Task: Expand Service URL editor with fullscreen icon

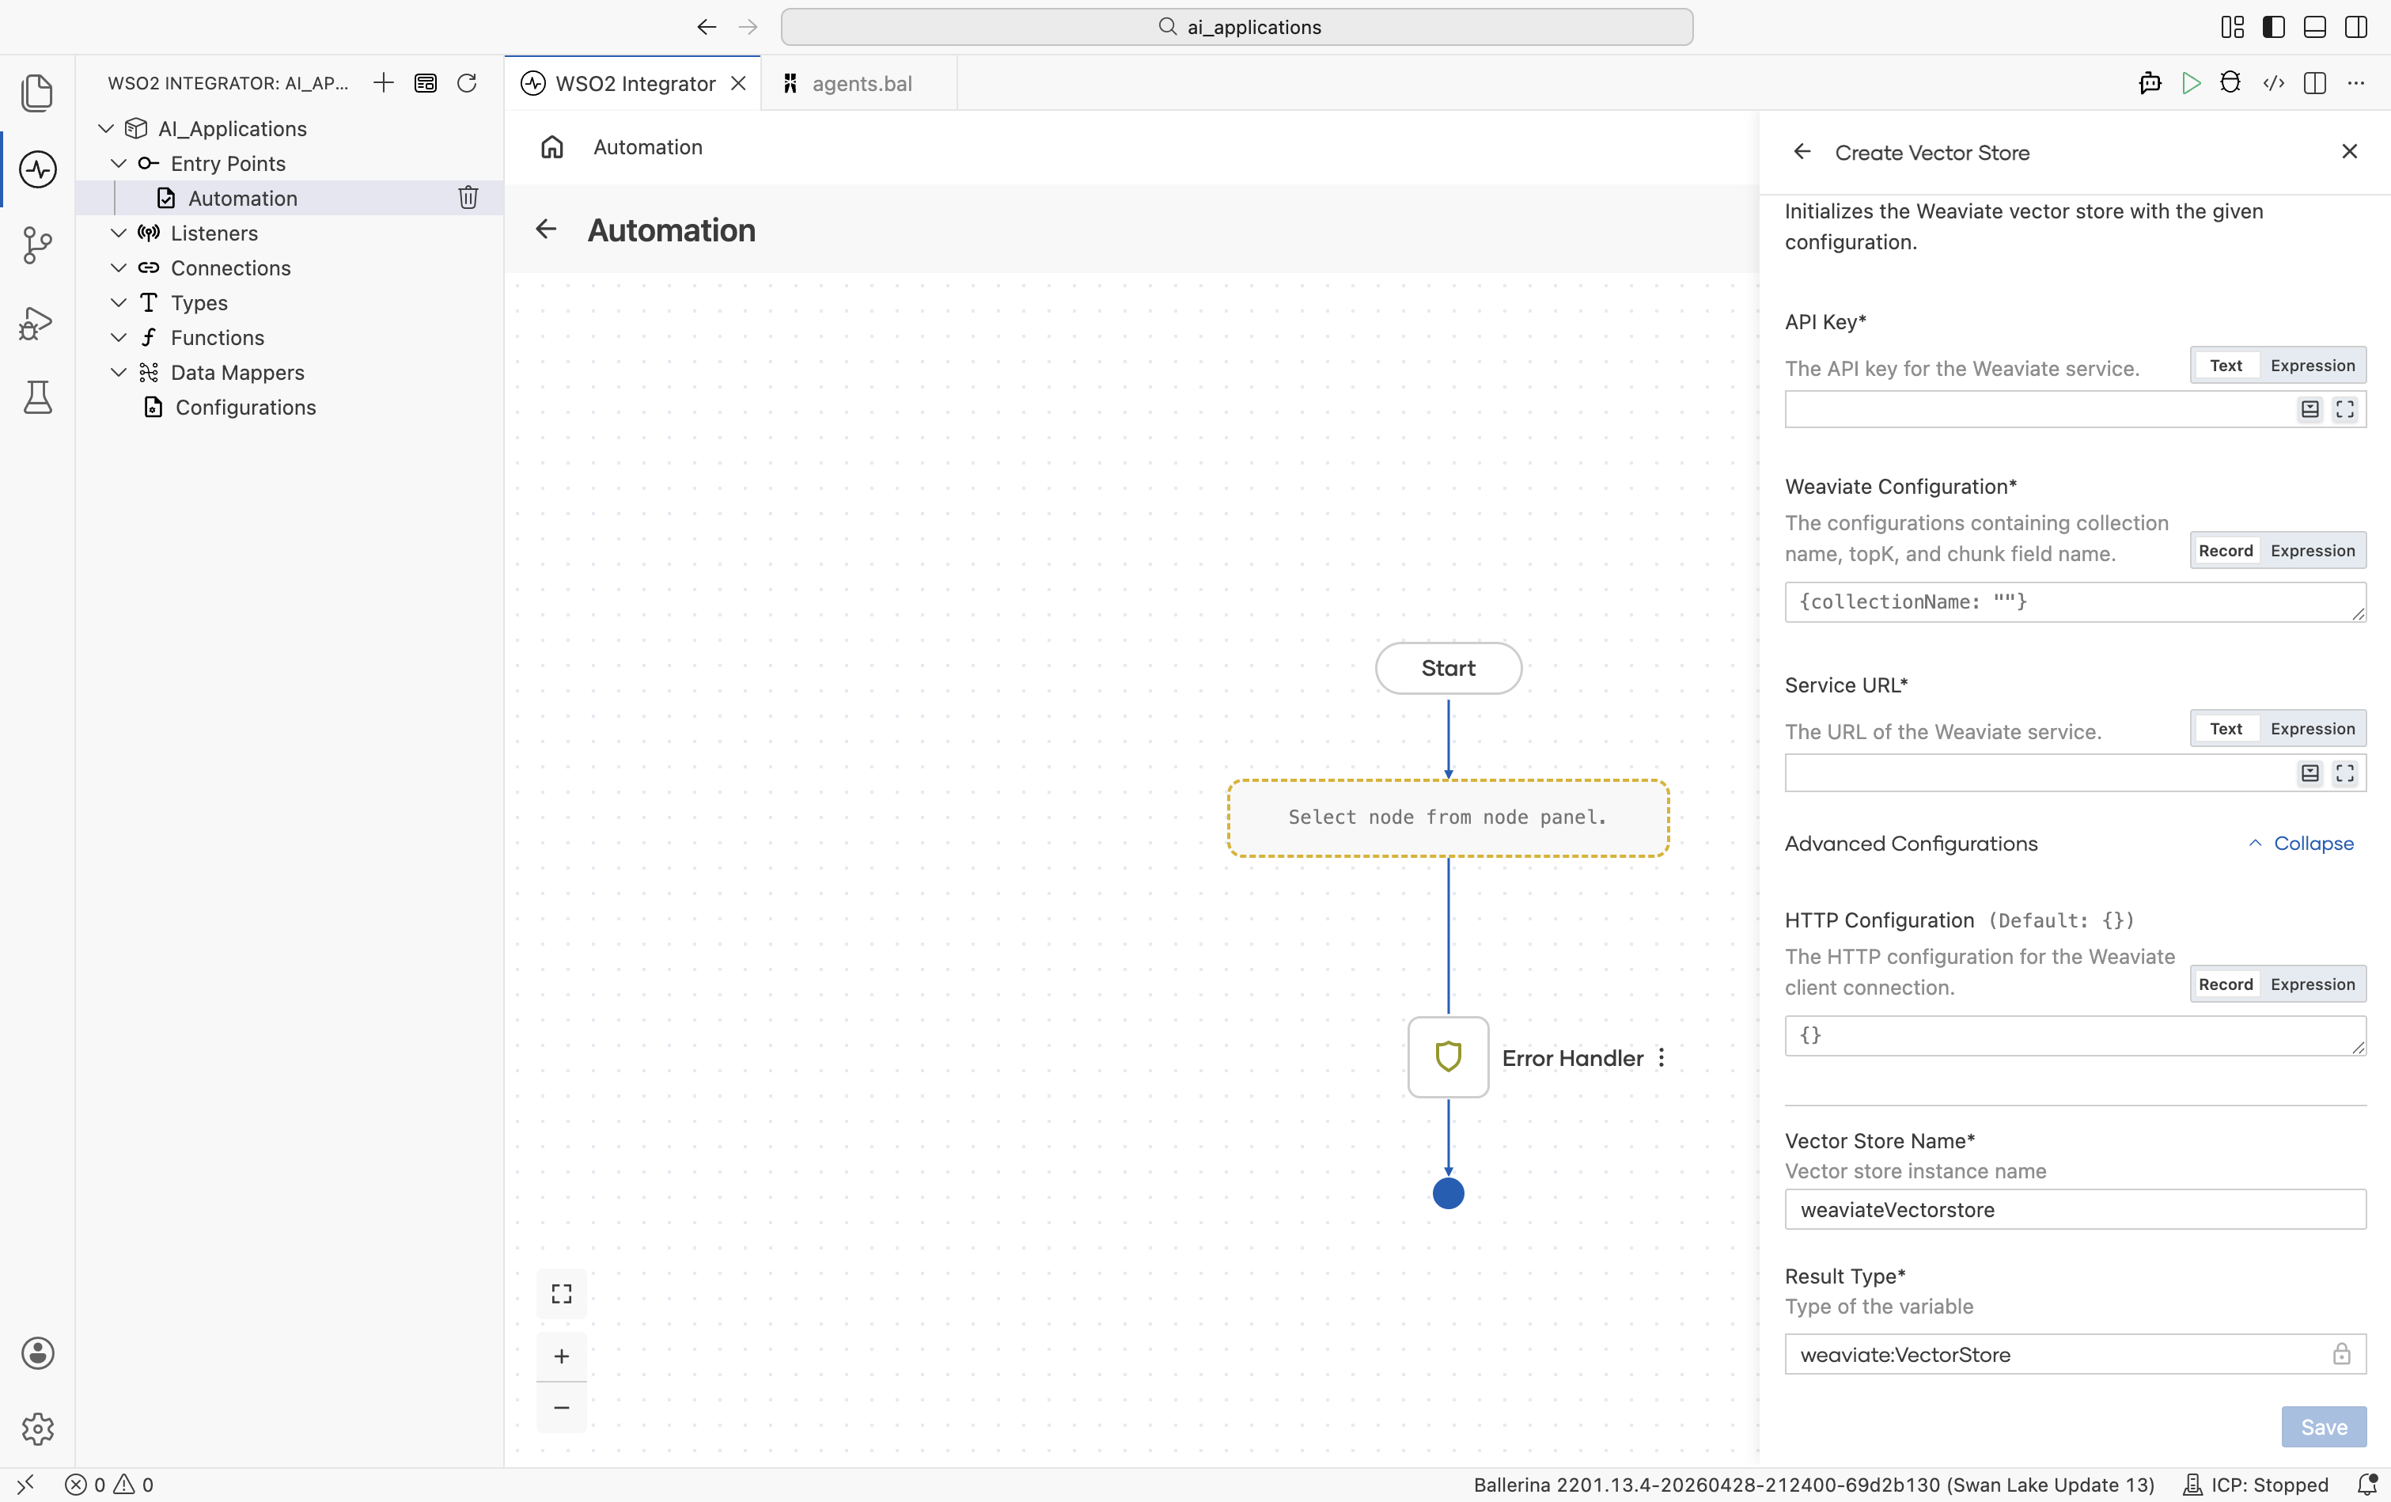Action: [x=2345, y=773]
